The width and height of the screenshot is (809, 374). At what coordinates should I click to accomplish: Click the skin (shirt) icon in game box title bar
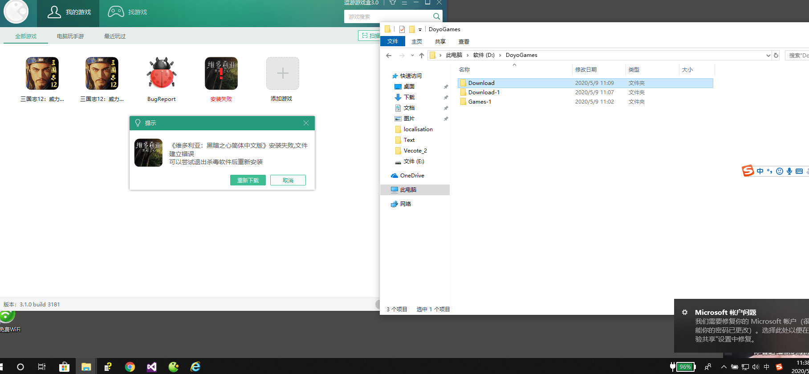coord(393,2)
